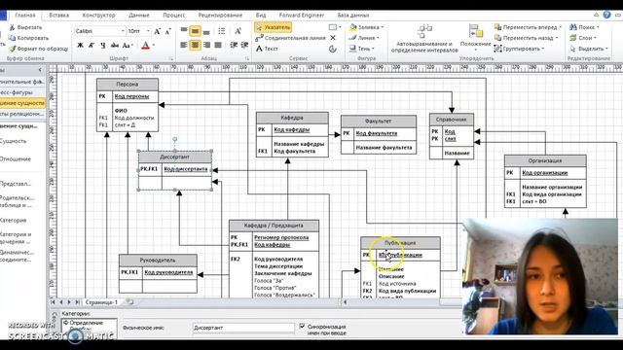Increase paragraph indent
Image resolution: width=623 pixels, height=350 pixels.
pos(244,46)
